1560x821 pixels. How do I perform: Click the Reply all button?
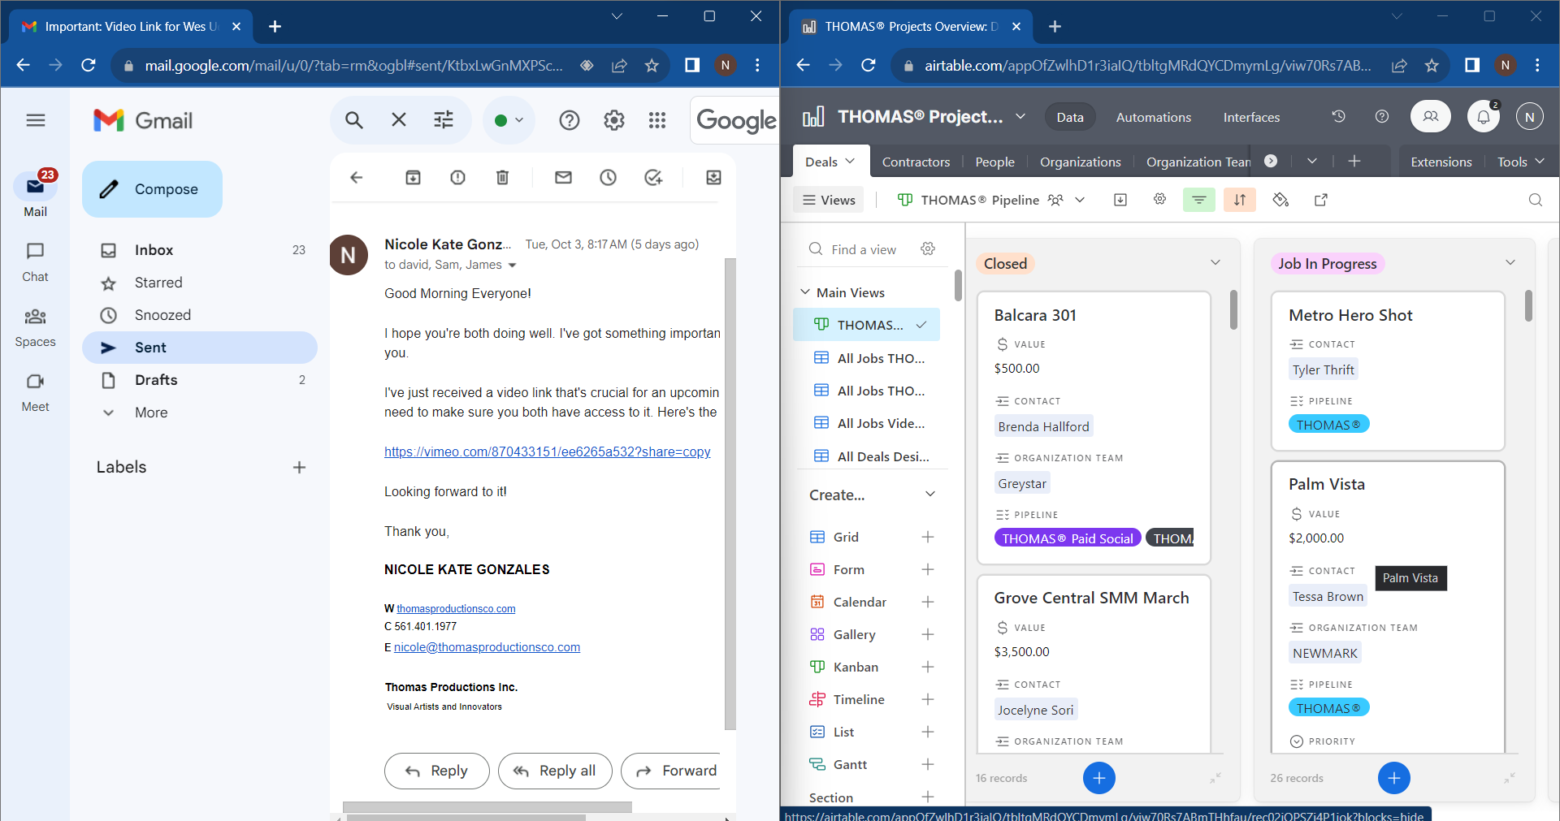[x=555, y=771]
